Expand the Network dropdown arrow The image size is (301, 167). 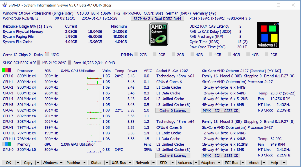pos(154,163)
